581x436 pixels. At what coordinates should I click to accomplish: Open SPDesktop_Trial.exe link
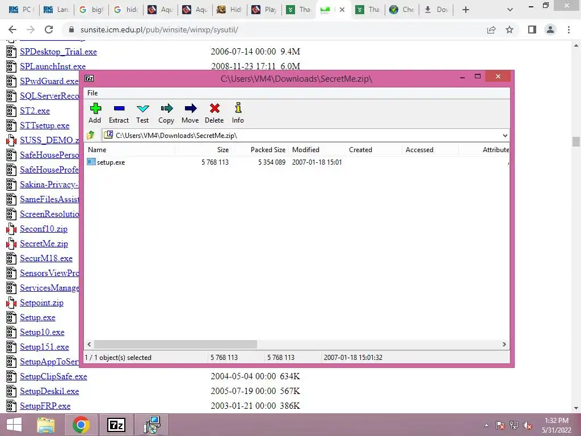(58, 52)
